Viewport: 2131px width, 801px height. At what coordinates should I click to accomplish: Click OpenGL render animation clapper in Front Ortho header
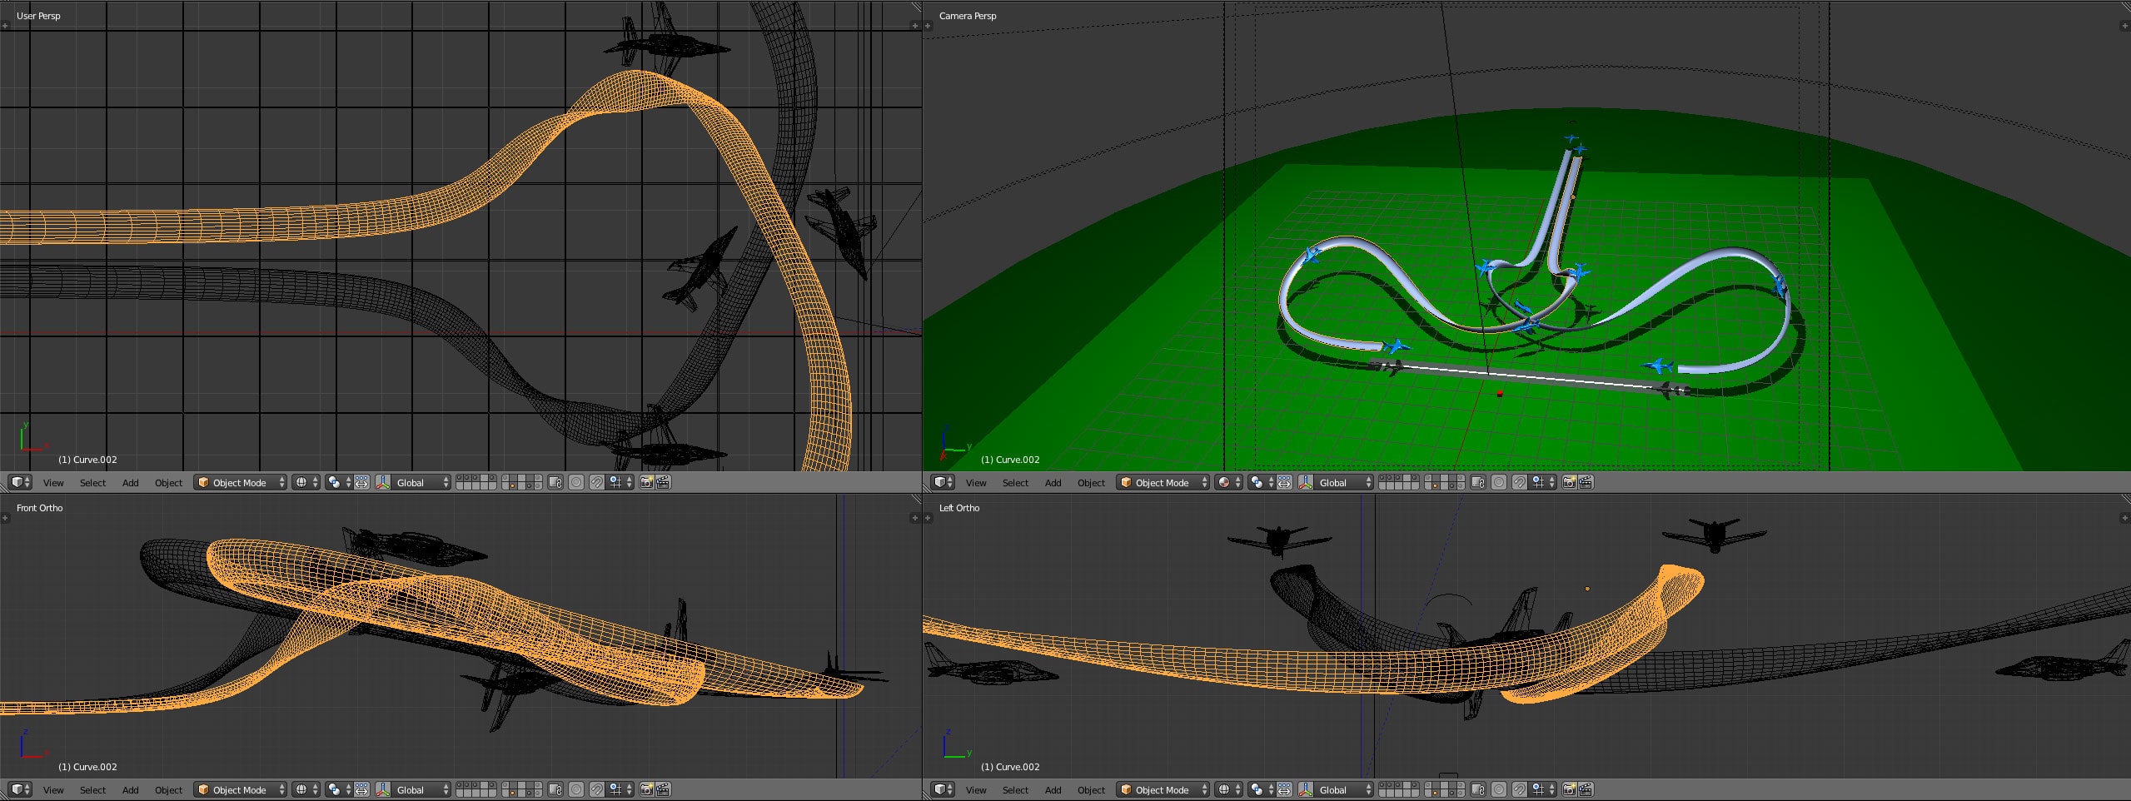663,789
